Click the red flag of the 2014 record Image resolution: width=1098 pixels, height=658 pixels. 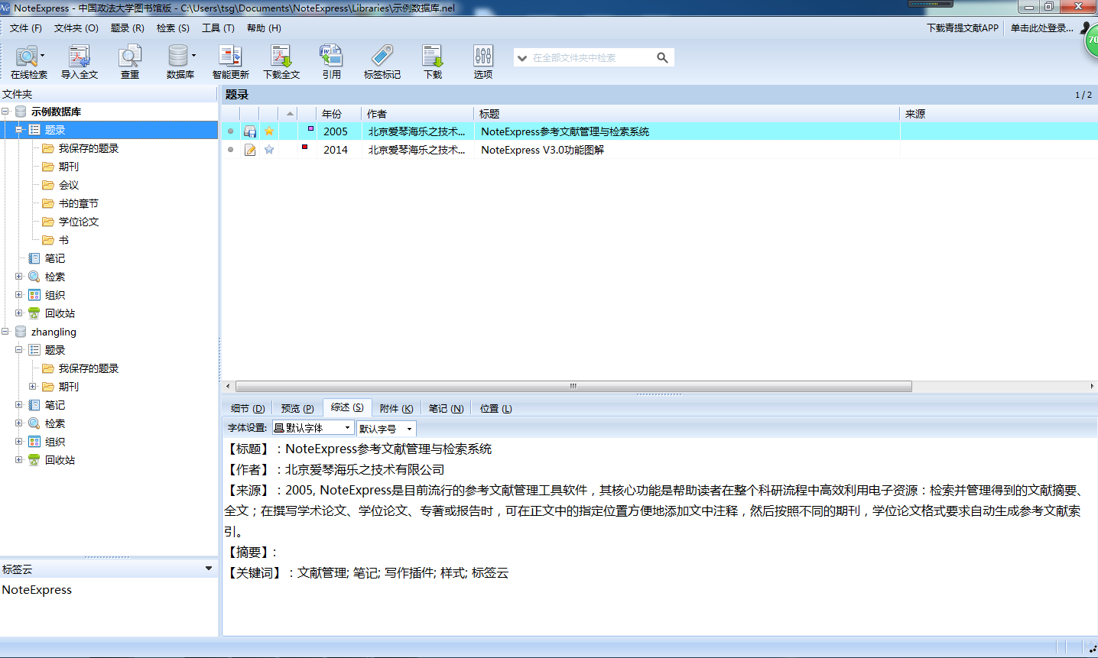[x=304, y=147]
